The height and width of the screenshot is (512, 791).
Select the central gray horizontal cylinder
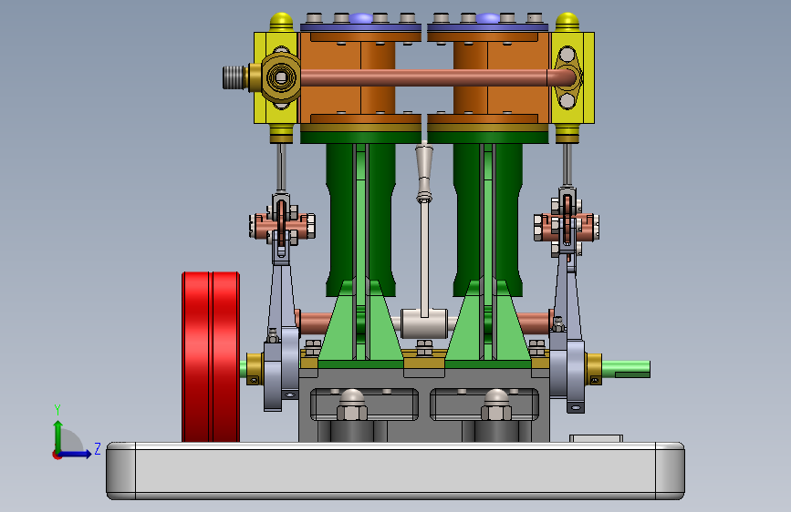click(424, 323)
